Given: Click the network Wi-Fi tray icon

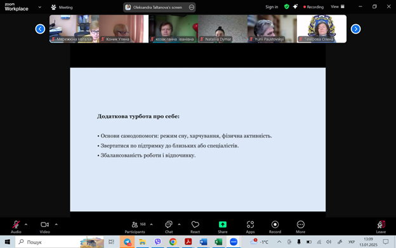Looking at the screenshot, I should [319, 242].
